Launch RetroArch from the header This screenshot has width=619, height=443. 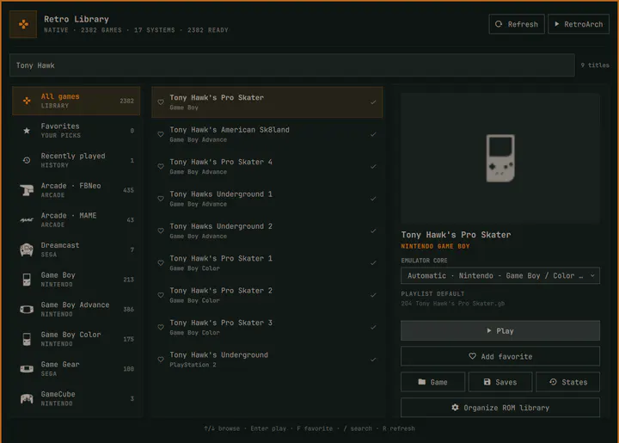pos(579,24)
